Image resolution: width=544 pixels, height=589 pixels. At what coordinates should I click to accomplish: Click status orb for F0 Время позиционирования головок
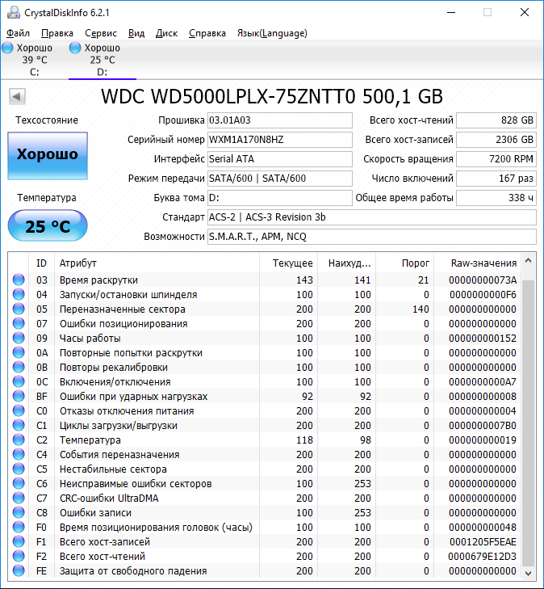pyautogui.click(x=19, y=528)
